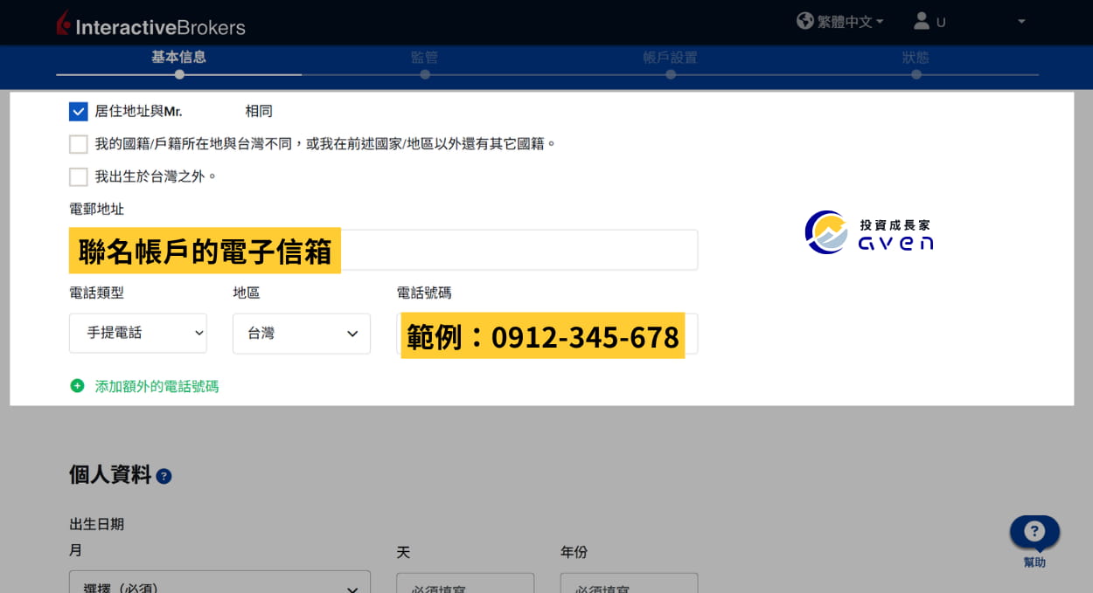Go to the 狀態 step tab
Screen dimensions: 1093x593
click(915, 58)
